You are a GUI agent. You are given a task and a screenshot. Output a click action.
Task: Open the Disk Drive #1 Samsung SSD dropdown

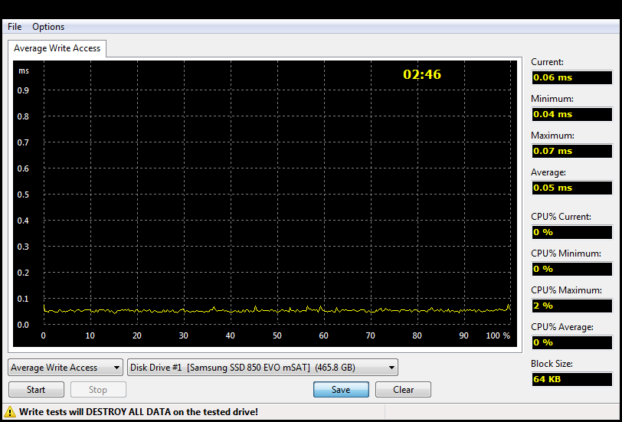[x=262, y=368]
